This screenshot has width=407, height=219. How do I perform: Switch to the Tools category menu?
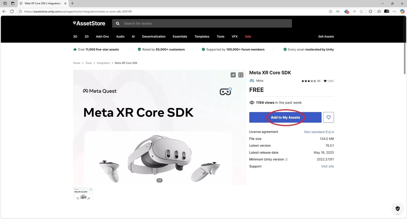[x=220, y=36]
